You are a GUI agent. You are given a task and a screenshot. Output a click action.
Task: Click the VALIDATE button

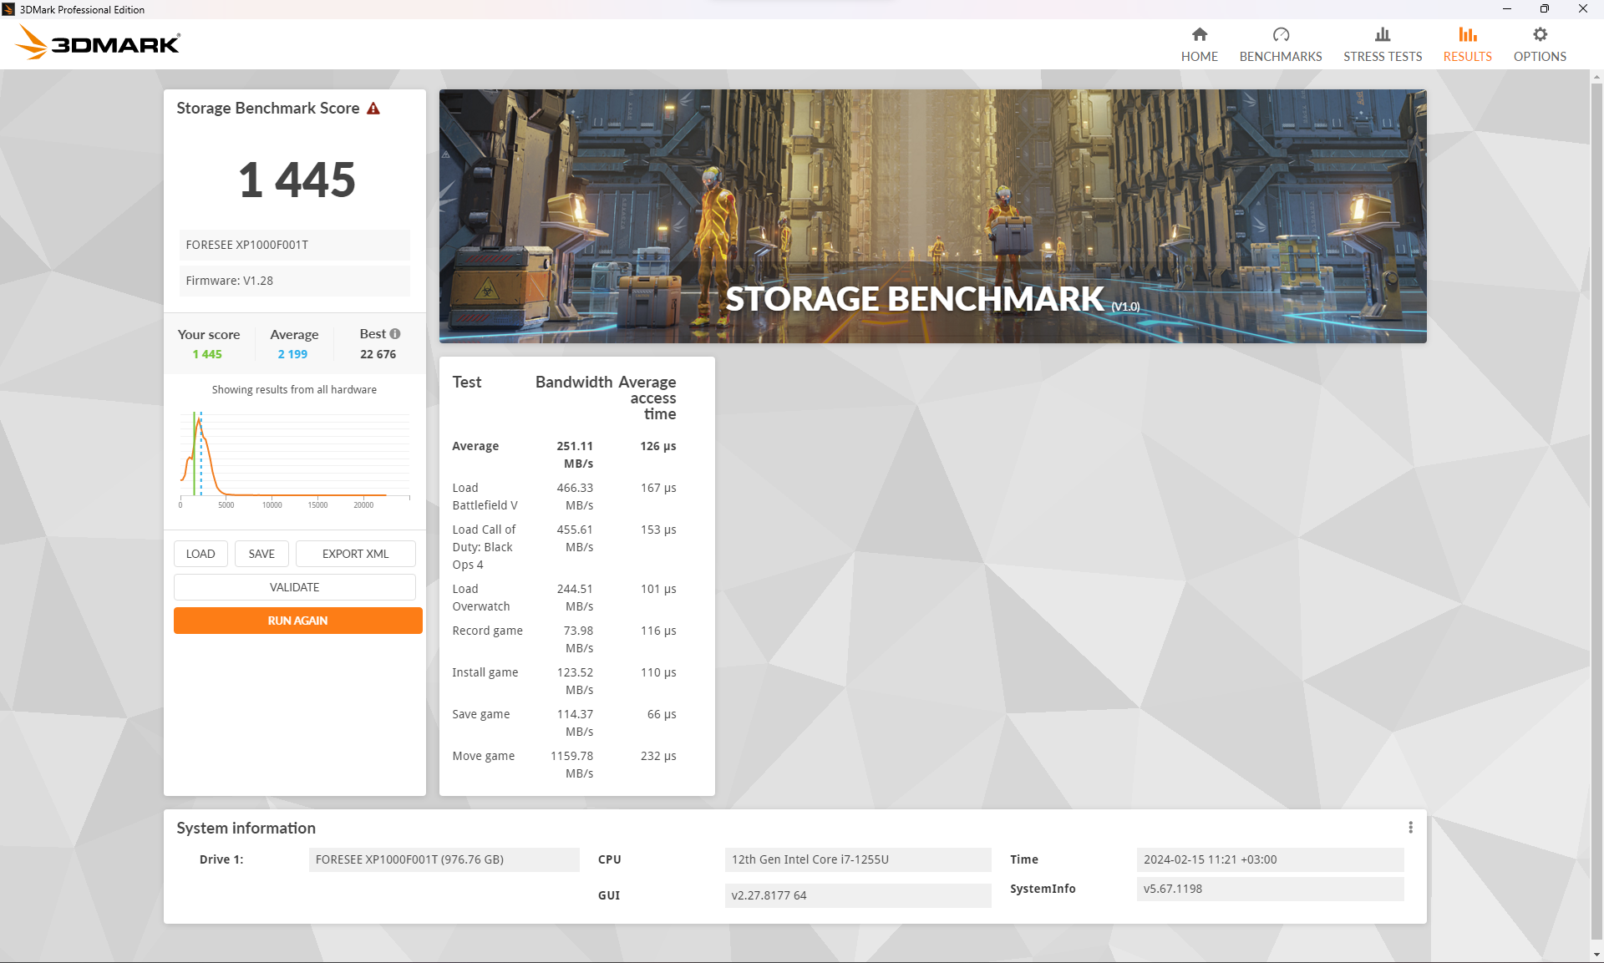click(295, 587)
